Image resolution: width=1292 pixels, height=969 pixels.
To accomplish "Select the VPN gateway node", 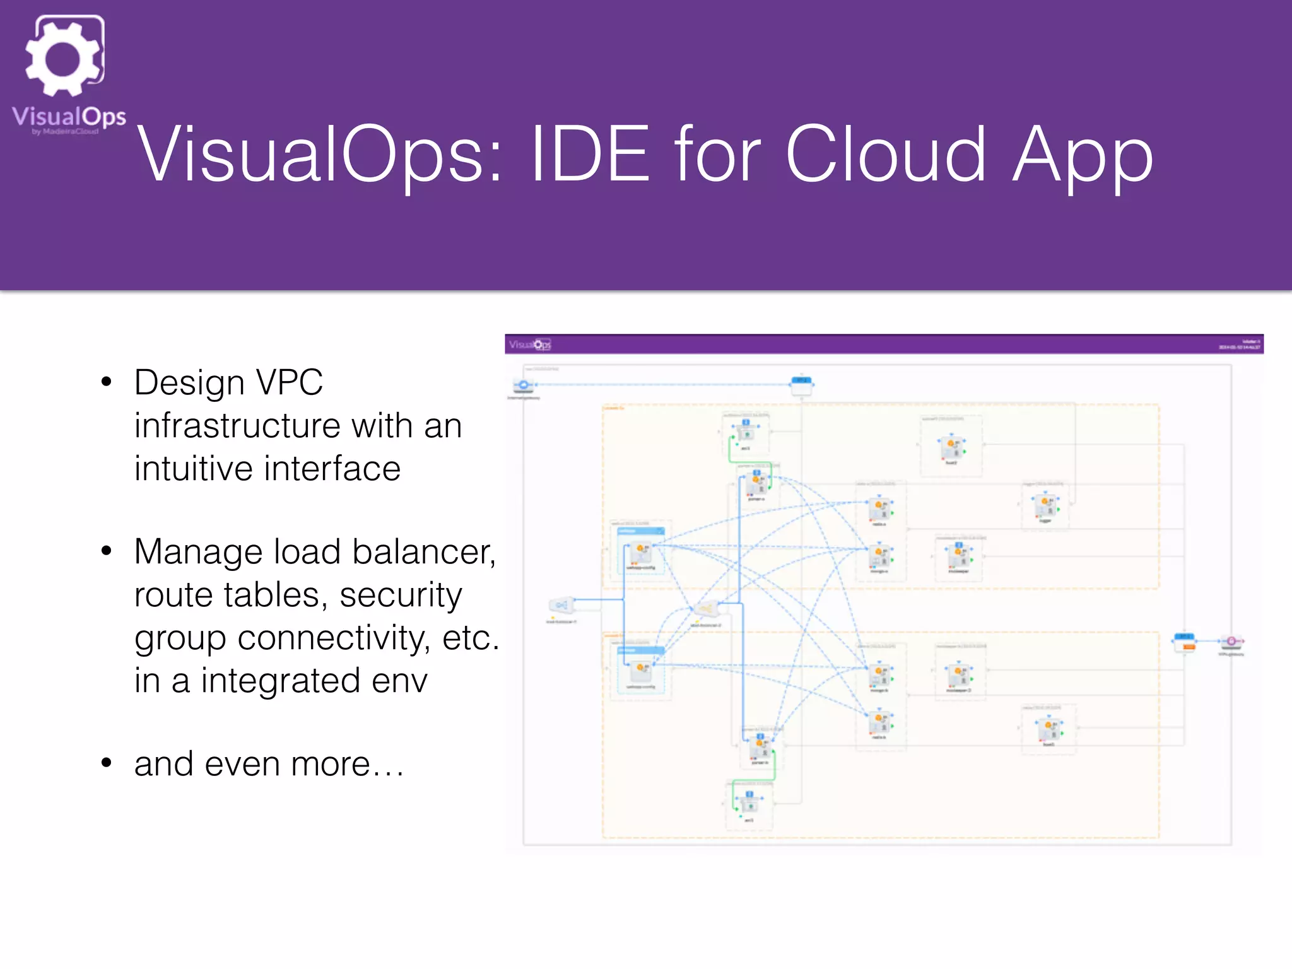I will [1231, 642].
